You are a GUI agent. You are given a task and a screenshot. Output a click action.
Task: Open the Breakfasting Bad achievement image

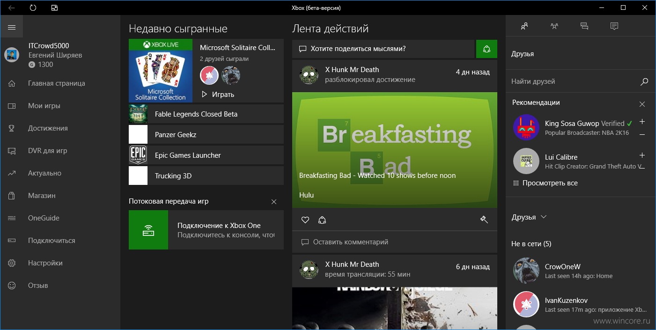[395, 150]
